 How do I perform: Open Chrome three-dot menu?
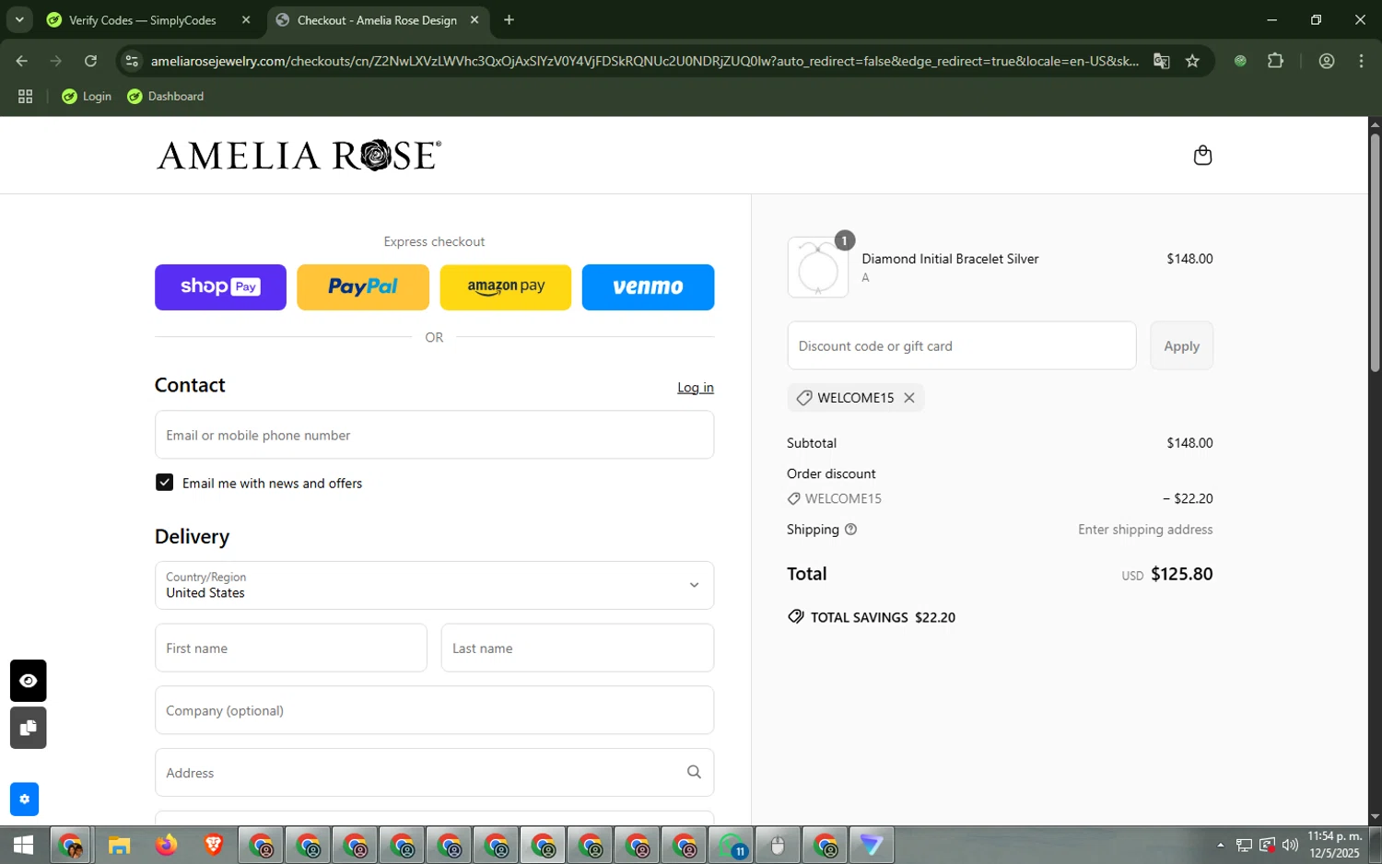point(1361,61)
